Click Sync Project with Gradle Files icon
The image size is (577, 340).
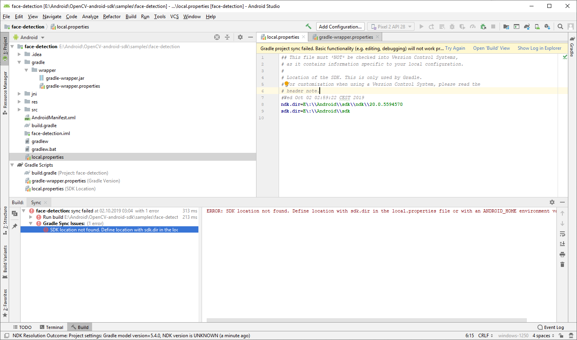[527, 26]
